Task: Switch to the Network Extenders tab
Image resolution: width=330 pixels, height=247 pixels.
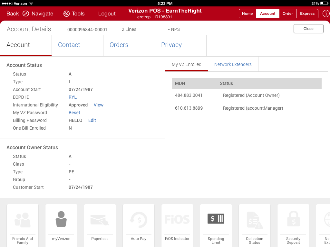Action: point(233,64)
